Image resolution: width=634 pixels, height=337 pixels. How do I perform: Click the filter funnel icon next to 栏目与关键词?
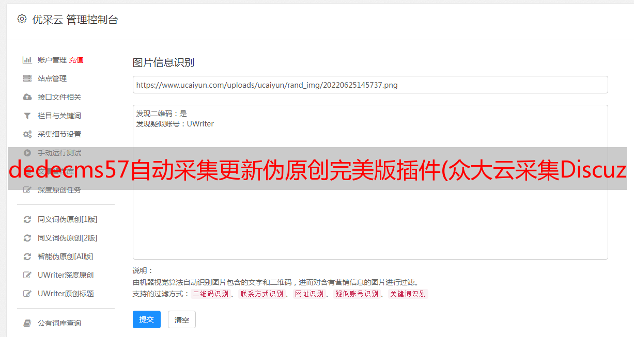27,116
